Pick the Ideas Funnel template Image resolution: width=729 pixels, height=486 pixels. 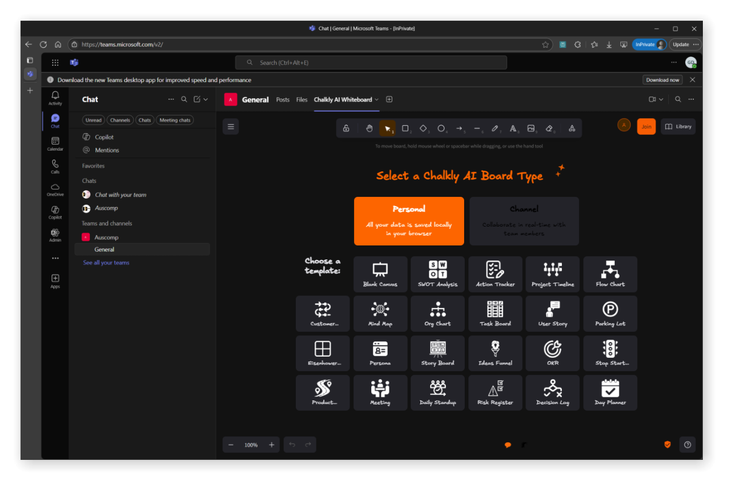tap(496, 354)
